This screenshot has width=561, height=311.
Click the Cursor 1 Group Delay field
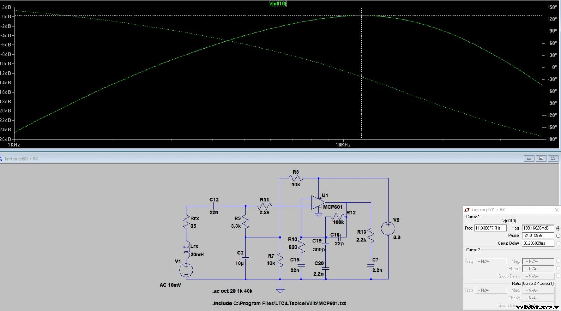(x=538, y=243)
